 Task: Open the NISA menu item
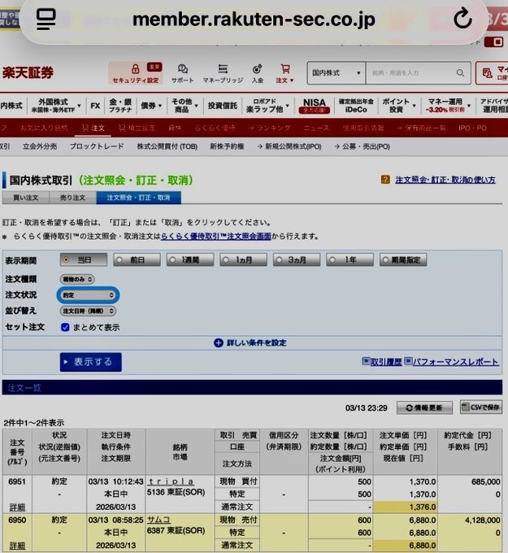pyautogui.click(x=314, y=106)
